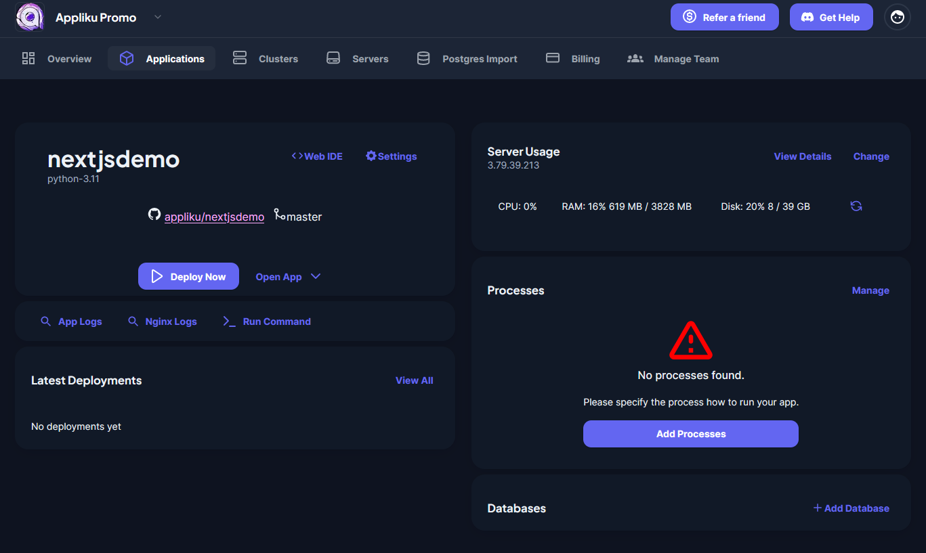Click the GitHub icon beside the repository
The image size is (926, 553).
[x=154, y=215]
